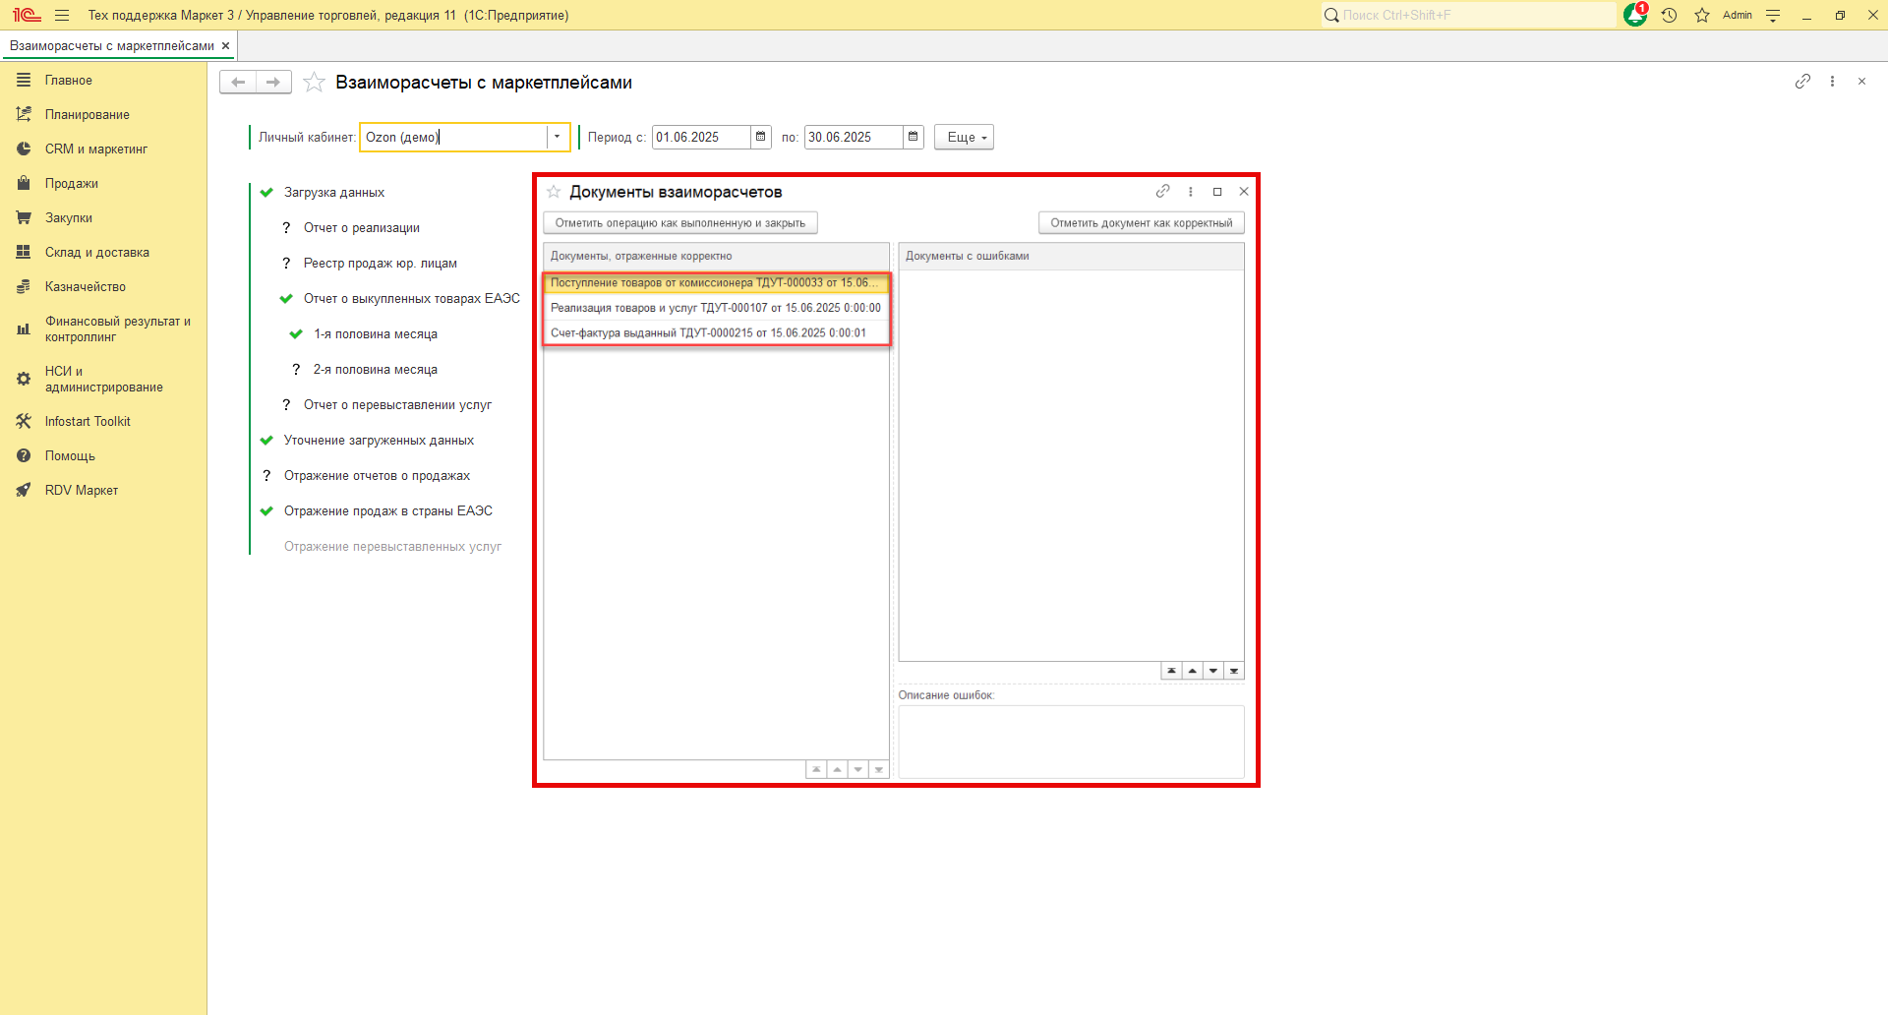Add Взаиморасчеты с маркетплейсами page to favorites
The width and height of the screenshot is (1888, 1015).
pyautogui.click(x=314, y=83)
